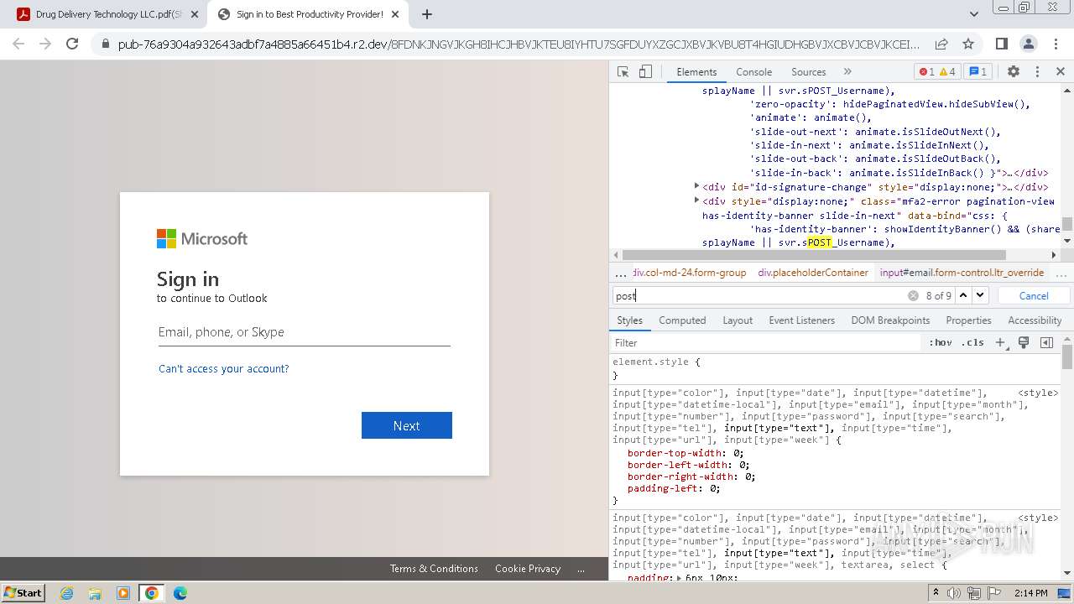Open Terms & Conditions link

coord(434,568)
